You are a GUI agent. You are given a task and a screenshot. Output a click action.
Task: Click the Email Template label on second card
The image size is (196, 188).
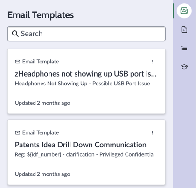41,132
